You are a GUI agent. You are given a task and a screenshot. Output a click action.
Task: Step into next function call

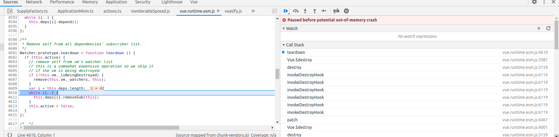point(305,11)
